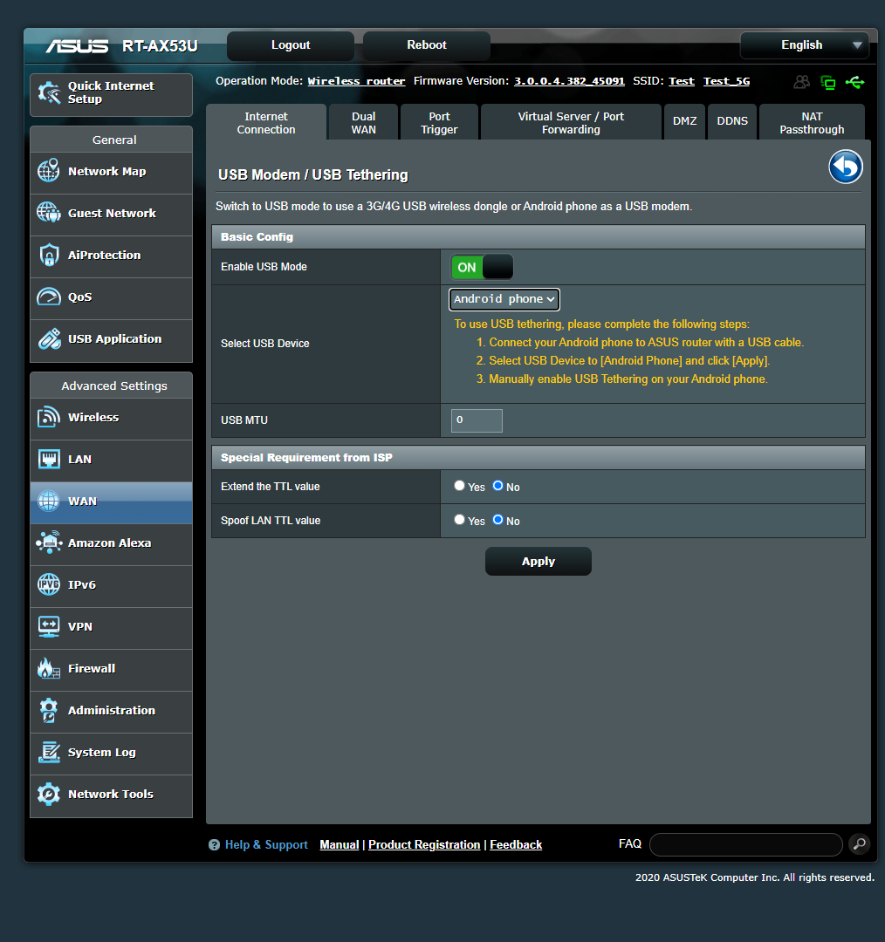Click the Network Map globe icon
Image resolution: width=885 pixels, height=942 pixels.
point(49,171)
